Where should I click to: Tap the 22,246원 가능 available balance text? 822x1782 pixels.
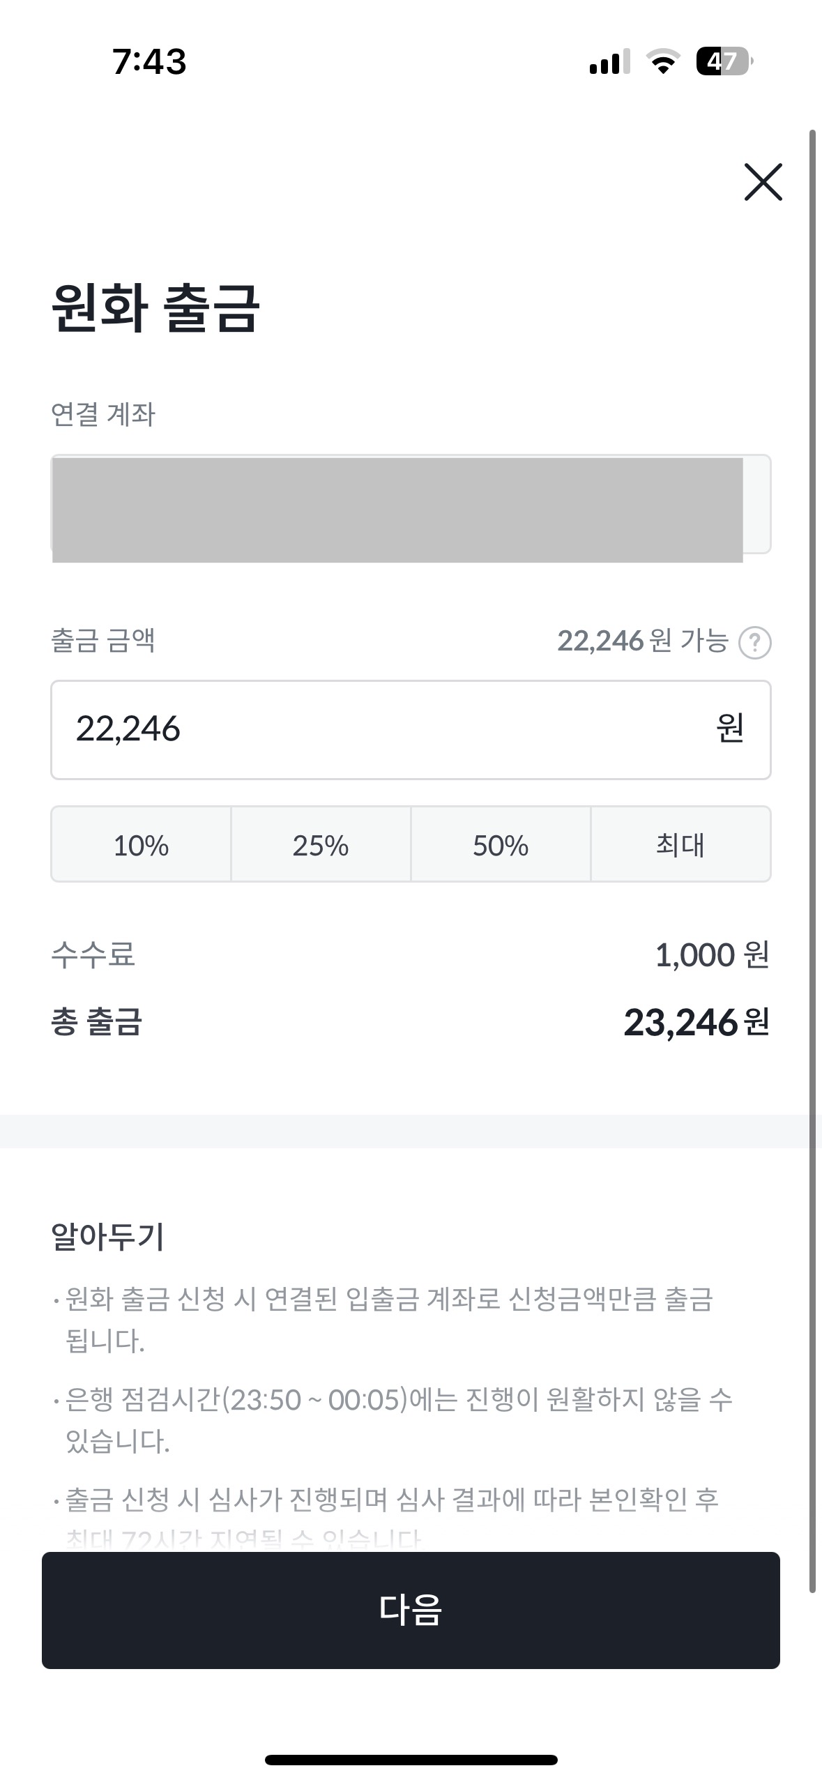coord(642,641)
